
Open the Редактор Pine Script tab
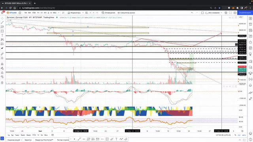tap(44, 140)
